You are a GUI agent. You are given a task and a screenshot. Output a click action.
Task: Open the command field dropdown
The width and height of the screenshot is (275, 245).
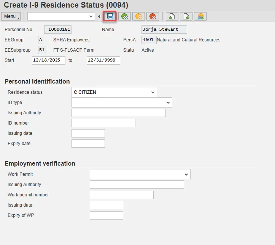[91, 16]
